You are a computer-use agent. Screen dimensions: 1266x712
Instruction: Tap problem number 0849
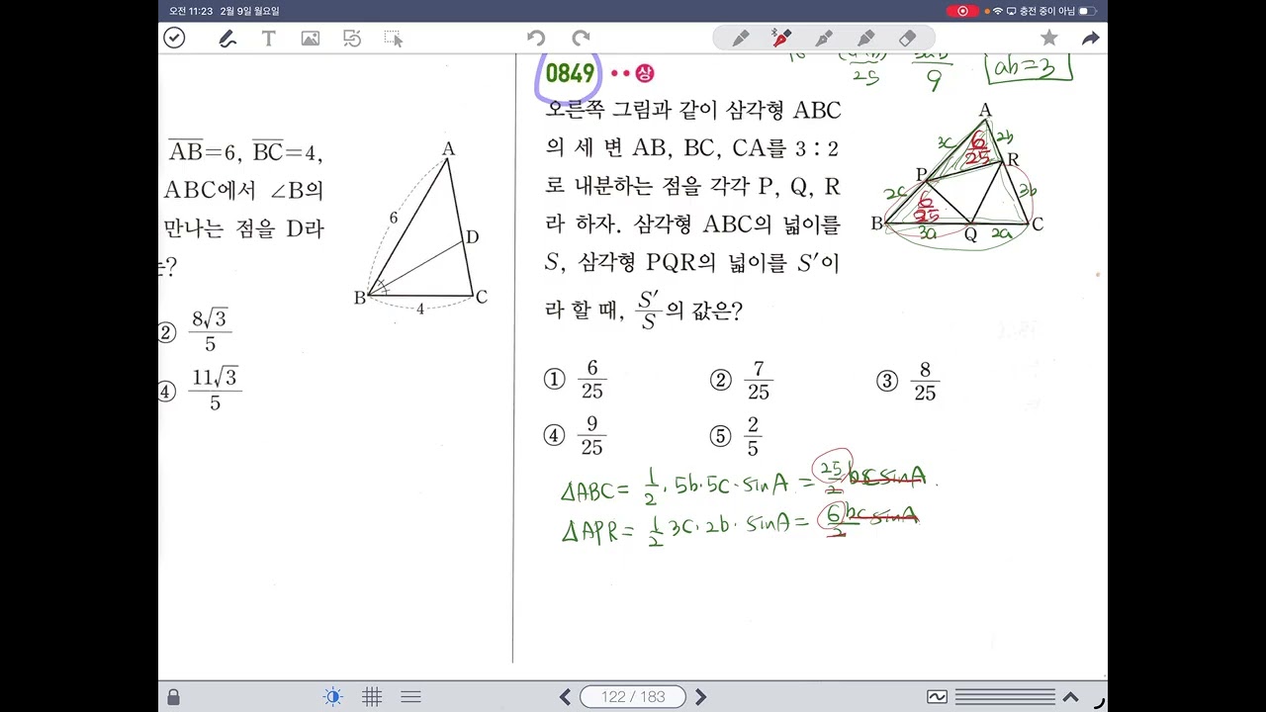click(570, 73)
